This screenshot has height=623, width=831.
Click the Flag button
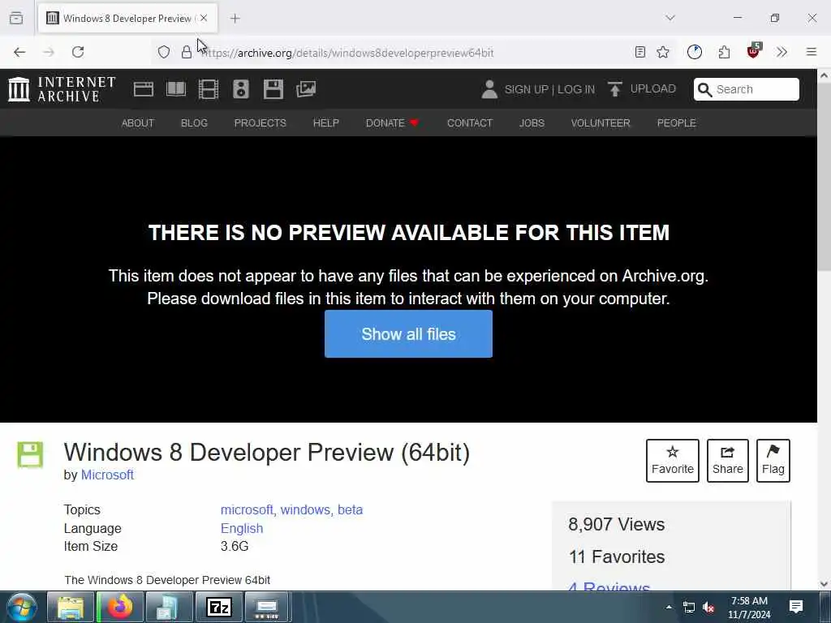[773, 461]
